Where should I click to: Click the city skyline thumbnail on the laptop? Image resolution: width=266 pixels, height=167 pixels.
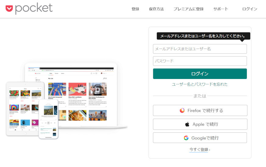(x=98, y=115)
